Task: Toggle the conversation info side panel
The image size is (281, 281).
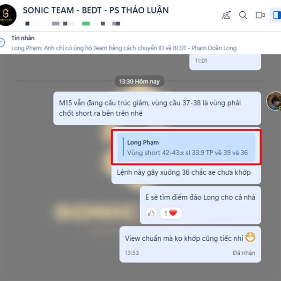Action: coord(277,15)
